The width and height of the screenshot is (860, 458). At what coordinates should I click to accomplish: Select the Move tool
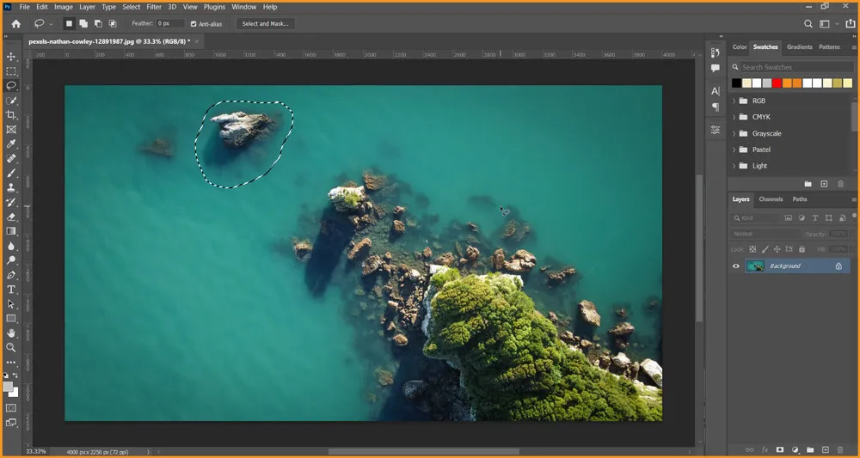click(11, 57)
